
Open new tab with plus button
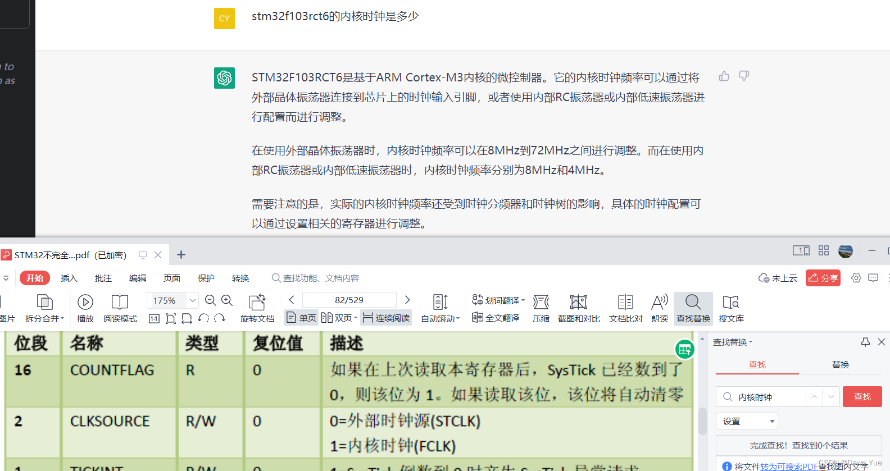pyautogui.click(x=181, y=255)
